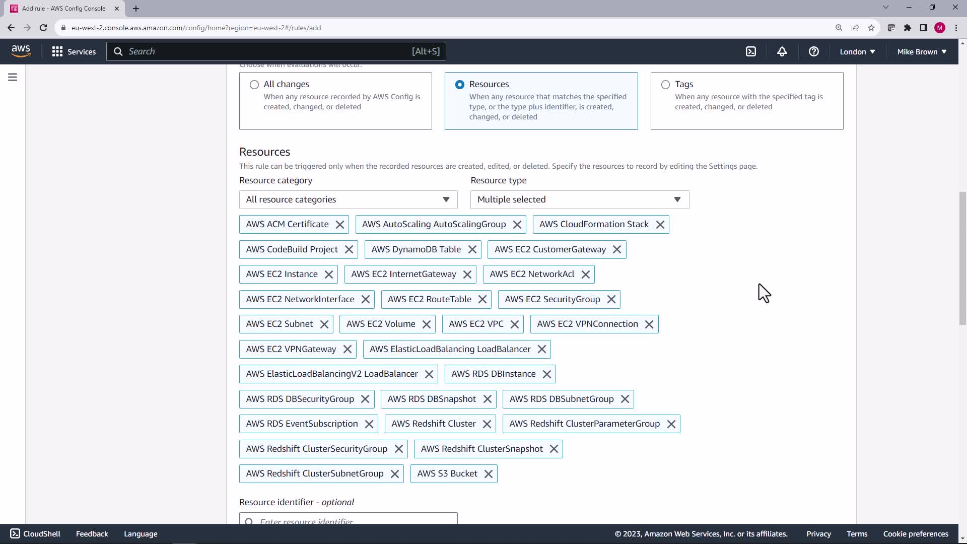Select the Resources radio option

coord(460,85)
